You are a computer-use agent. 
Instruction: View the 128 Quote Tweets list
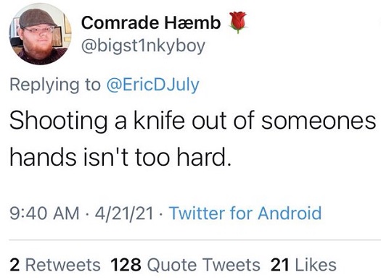click(x=185, y=265)
